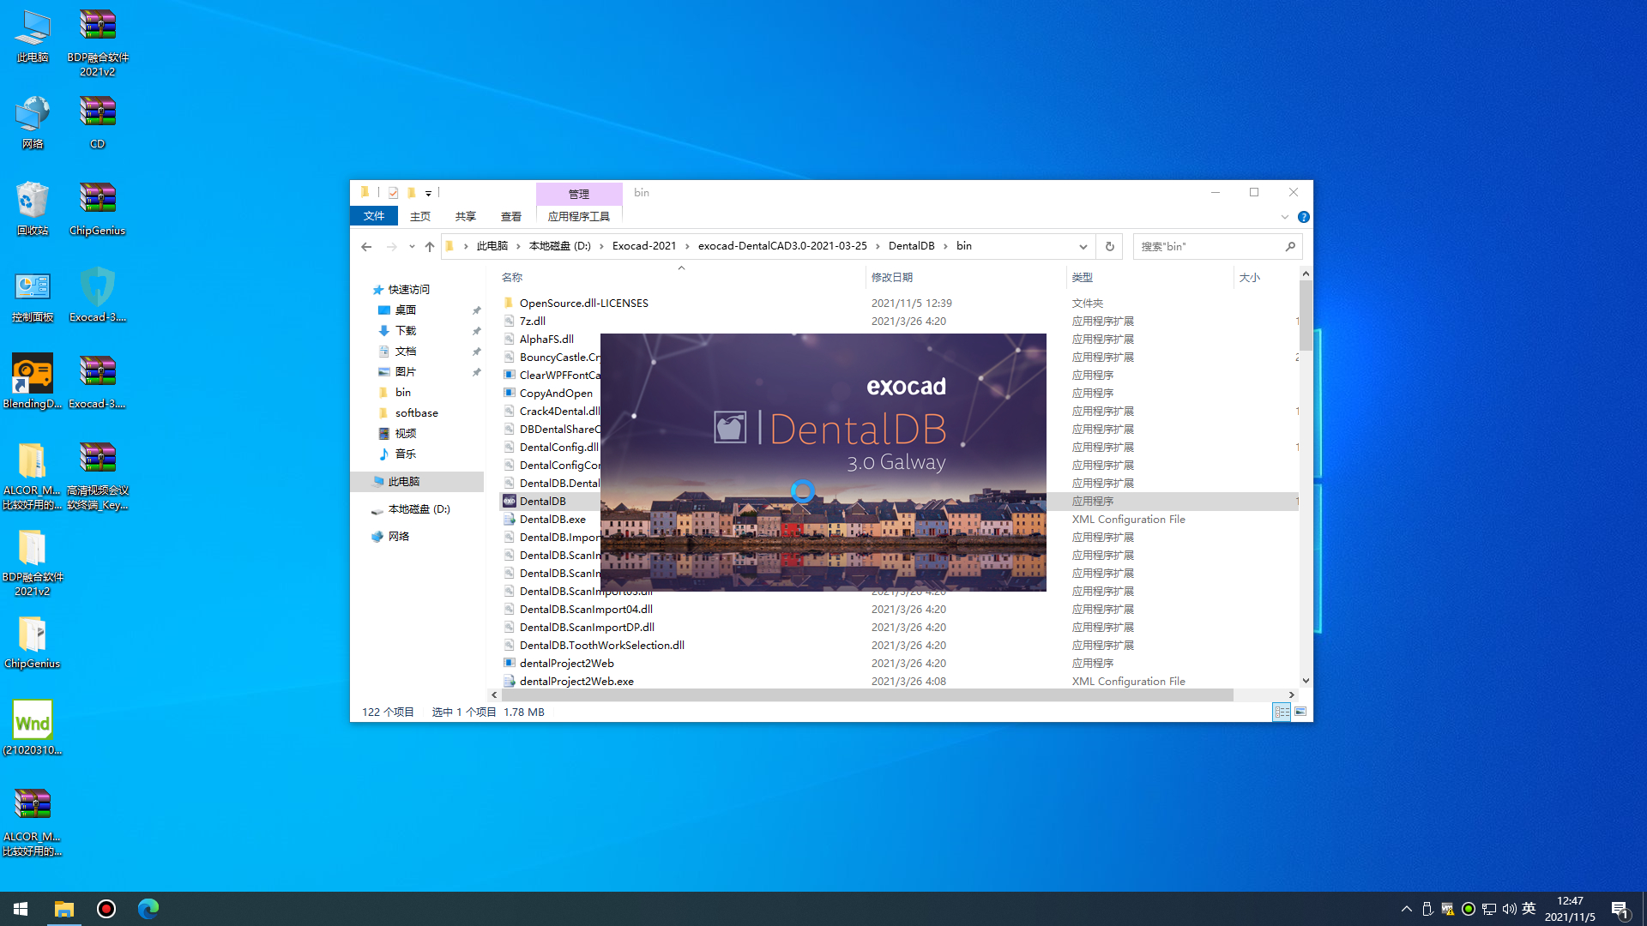The height and width of the screenshot is (926, 1647).
Task: Click the Explorer help question icon
Action: pos(1303,217)
